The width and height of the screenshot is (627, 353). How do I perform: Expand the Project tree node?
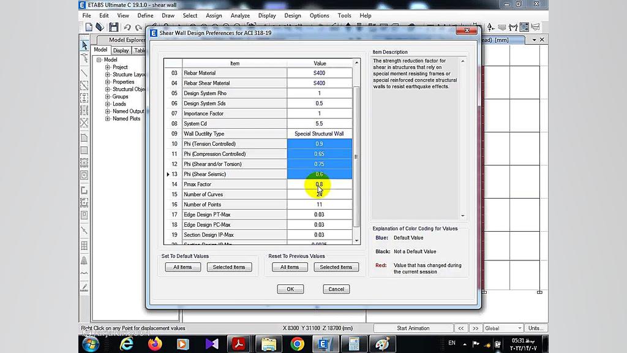coord(107,67)
